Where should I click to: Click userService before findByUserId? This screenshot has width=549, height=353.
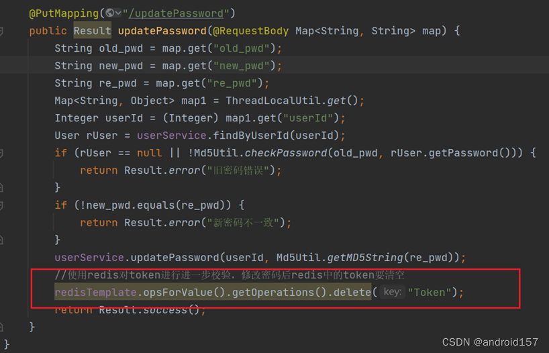[x=172, y=136]
